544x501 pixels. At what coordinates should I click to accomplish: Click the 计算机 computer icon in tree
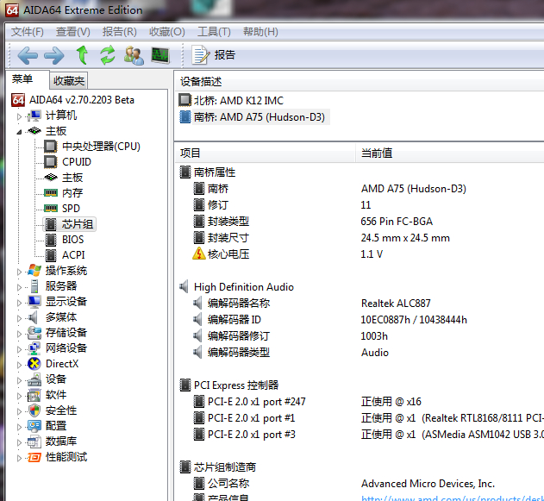click(x=34, y=116)
